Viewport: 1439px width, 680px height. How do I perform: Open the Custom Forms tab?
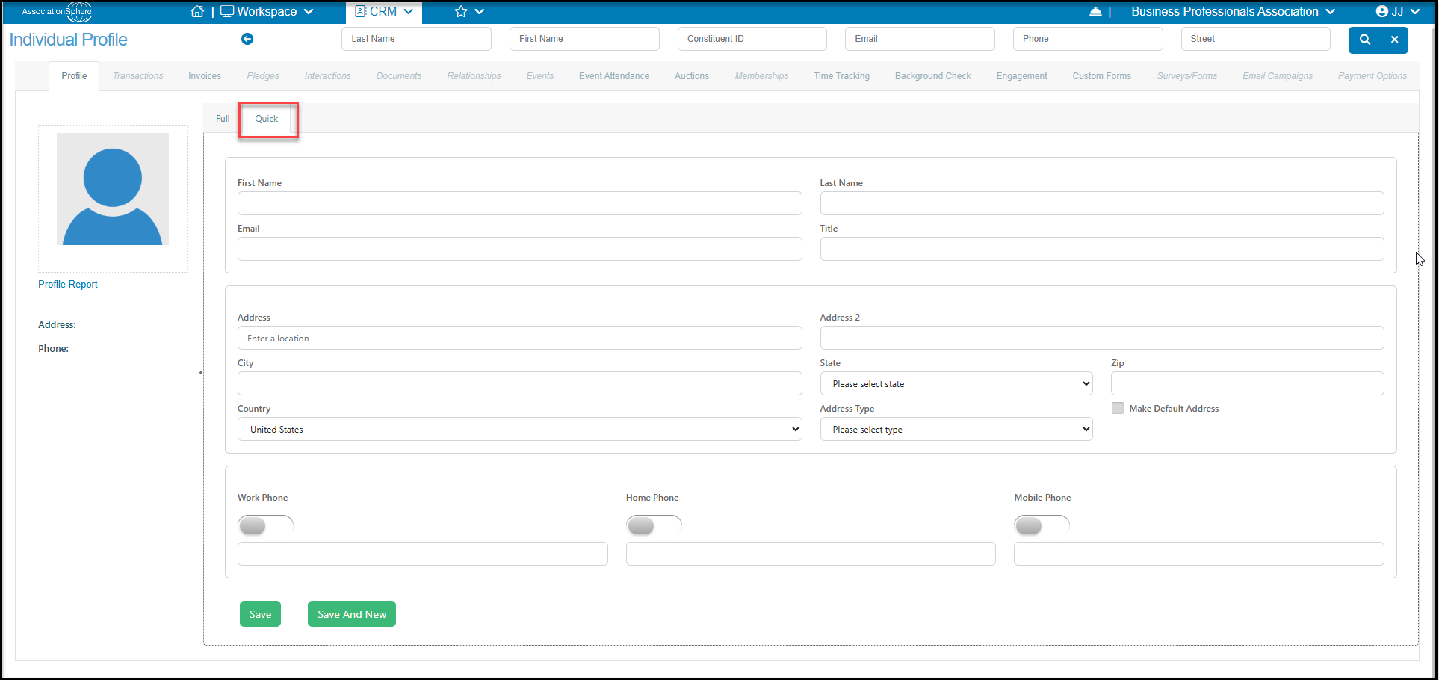coord(1102,76)
